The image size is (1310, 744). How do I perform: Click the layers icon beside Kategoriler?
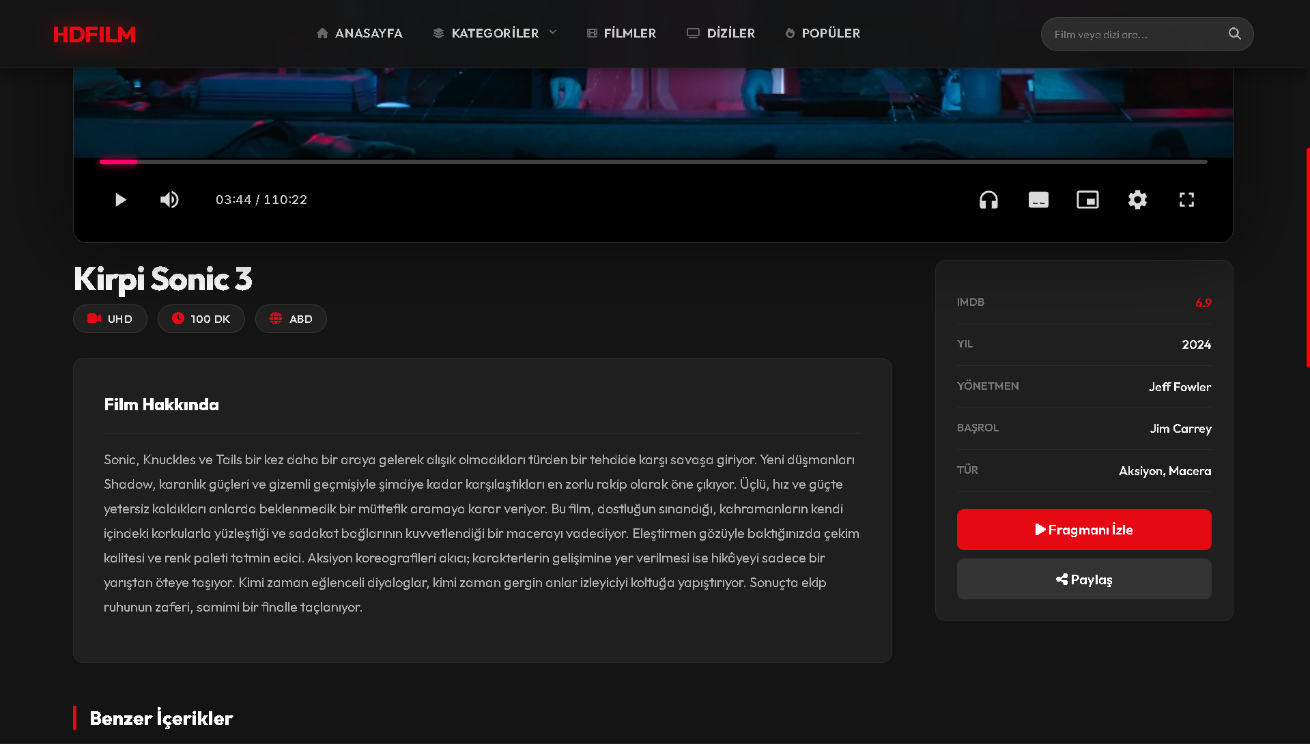click(438, 33)
